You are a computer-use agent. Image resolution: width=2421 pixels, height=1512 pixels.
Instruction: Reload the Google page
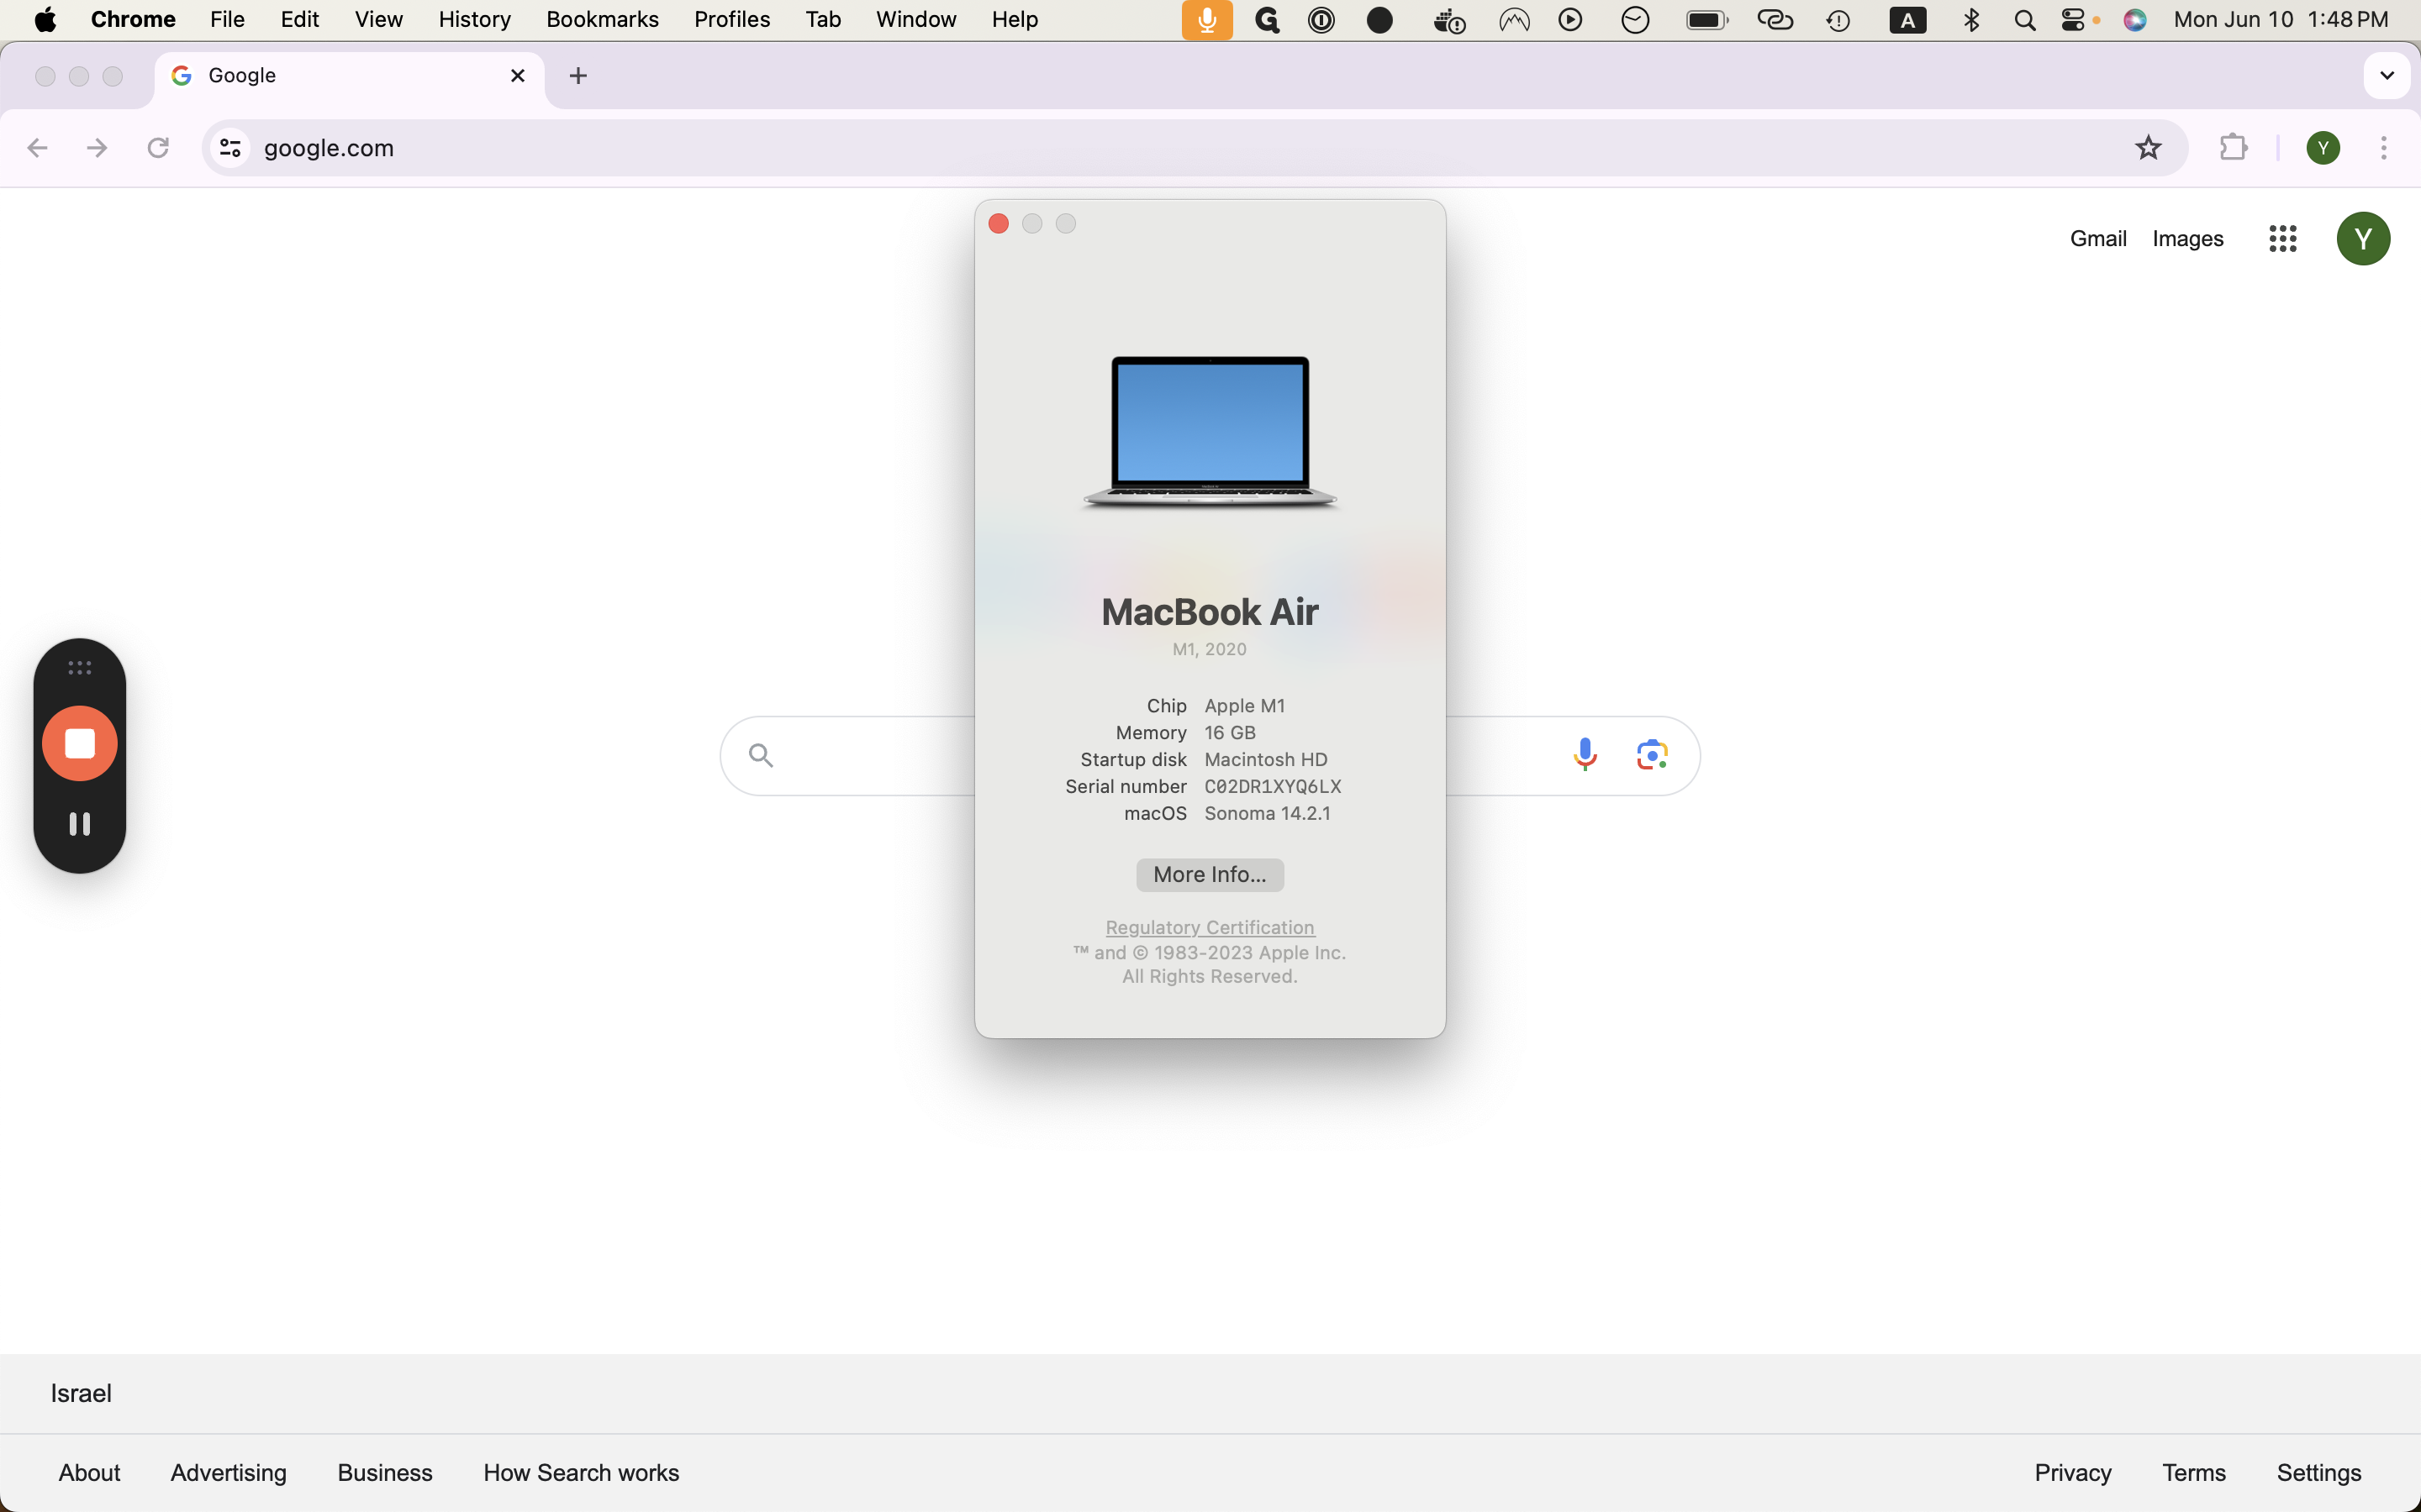(158, 148)
